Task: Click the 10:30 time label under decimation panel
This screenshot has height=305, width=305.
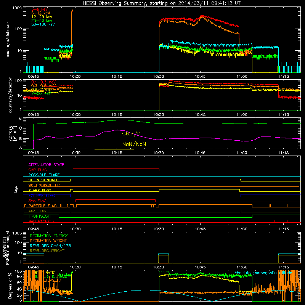Action: 158,267
